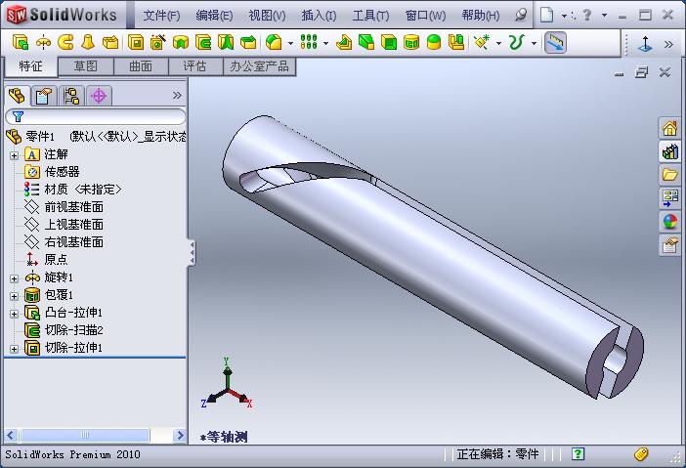Open the Reference Geometry tool
The width and height of the screenshot is (686, 468).
coord(482,42)
